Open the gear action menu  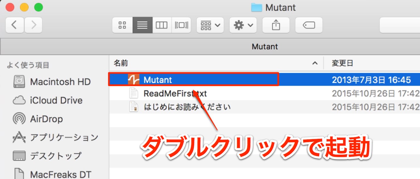click(243, 25)
